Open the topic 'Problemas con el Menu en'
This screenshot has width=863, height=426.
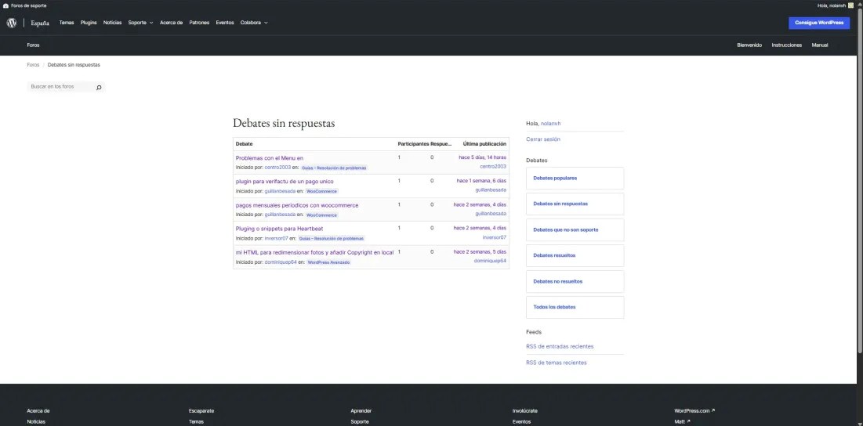(x=269, y=158)
